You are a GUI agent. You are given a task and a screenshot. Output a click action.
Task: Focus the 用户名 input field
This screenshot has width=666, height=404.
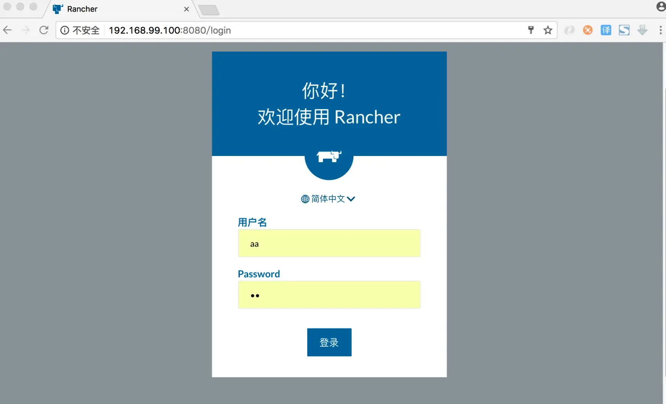pos(329,243)
